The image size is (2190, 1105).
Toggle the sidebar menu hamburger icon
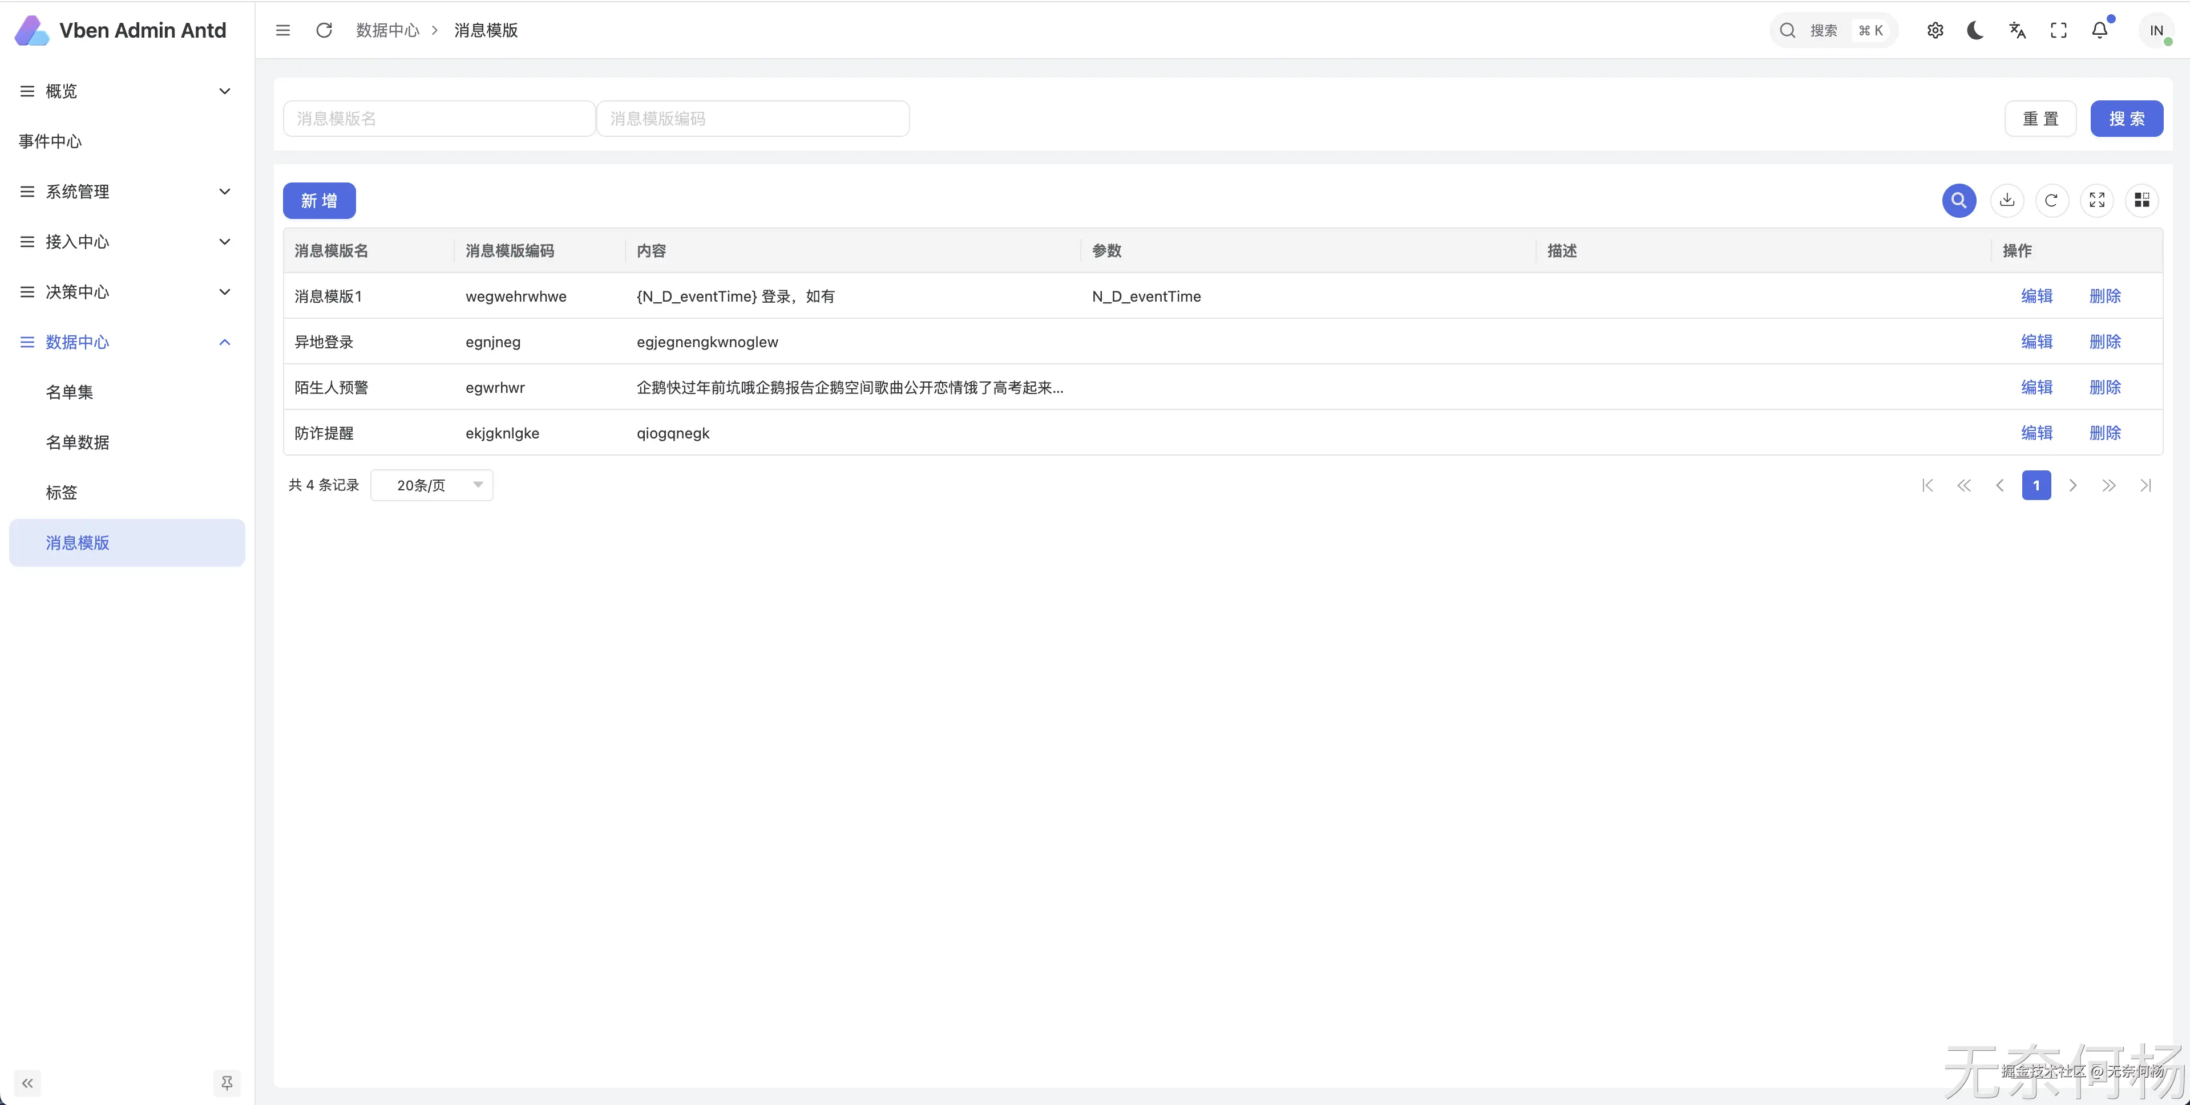283,31
